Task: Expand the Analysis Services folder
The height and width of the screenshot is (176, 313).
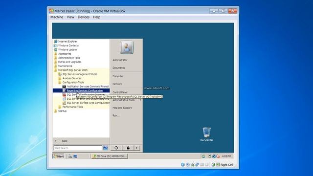Action: point(72,78)
